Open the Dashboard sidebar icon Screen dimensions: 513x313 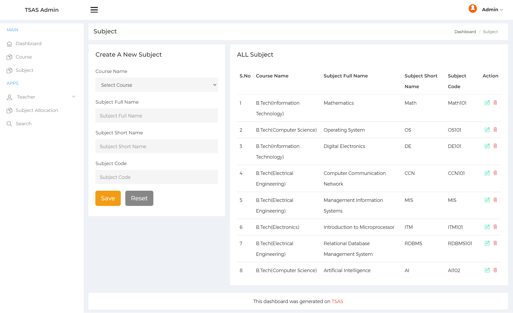click(10, 44)
